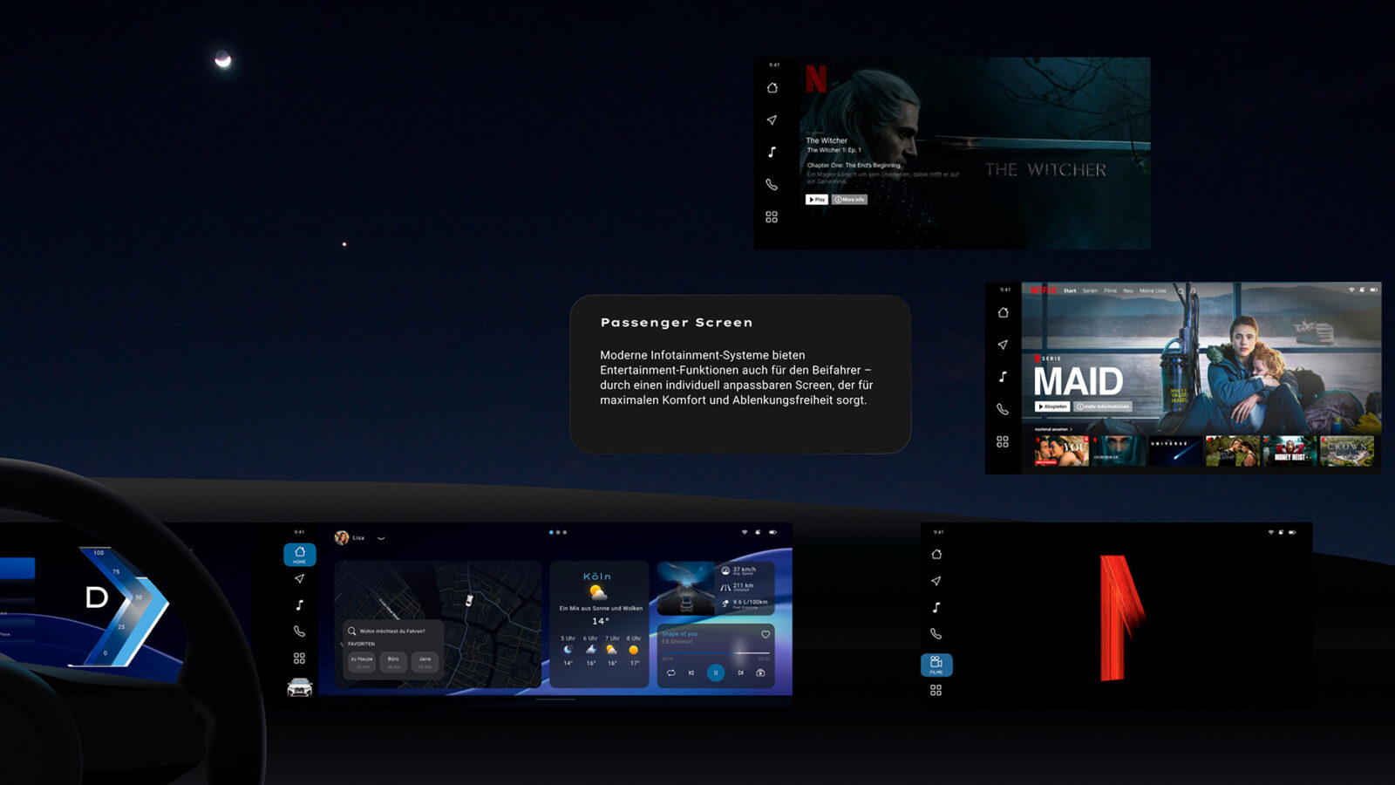Open music note in Maid screen sidebar

pos(1003,377)
